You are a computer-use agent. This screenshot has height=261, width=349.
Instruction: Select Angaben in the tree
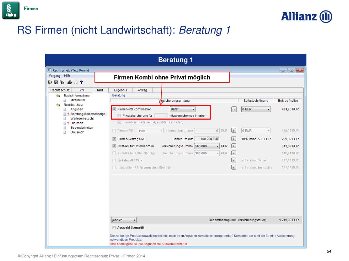click(77, 109)
